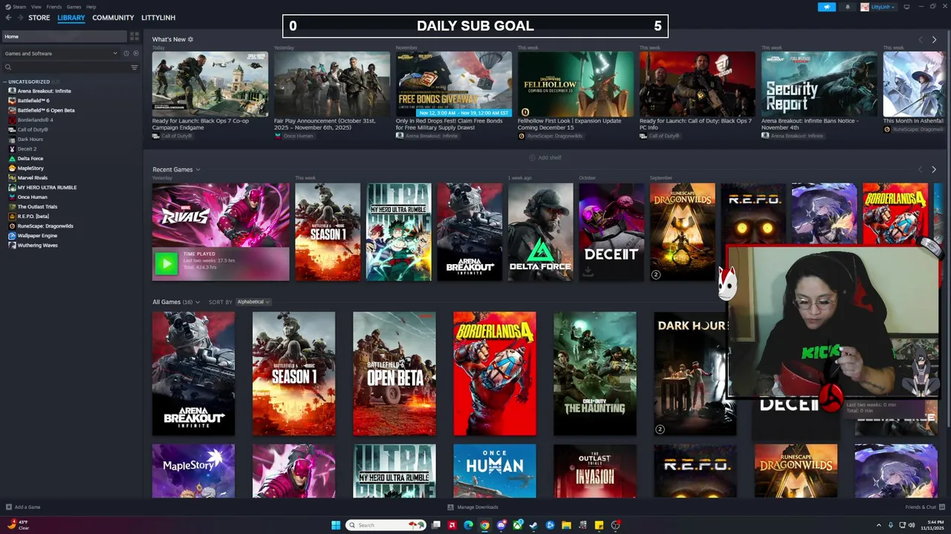Switch to the COMMUNITY tab
The image size is (951, 534).
(113, 18)
